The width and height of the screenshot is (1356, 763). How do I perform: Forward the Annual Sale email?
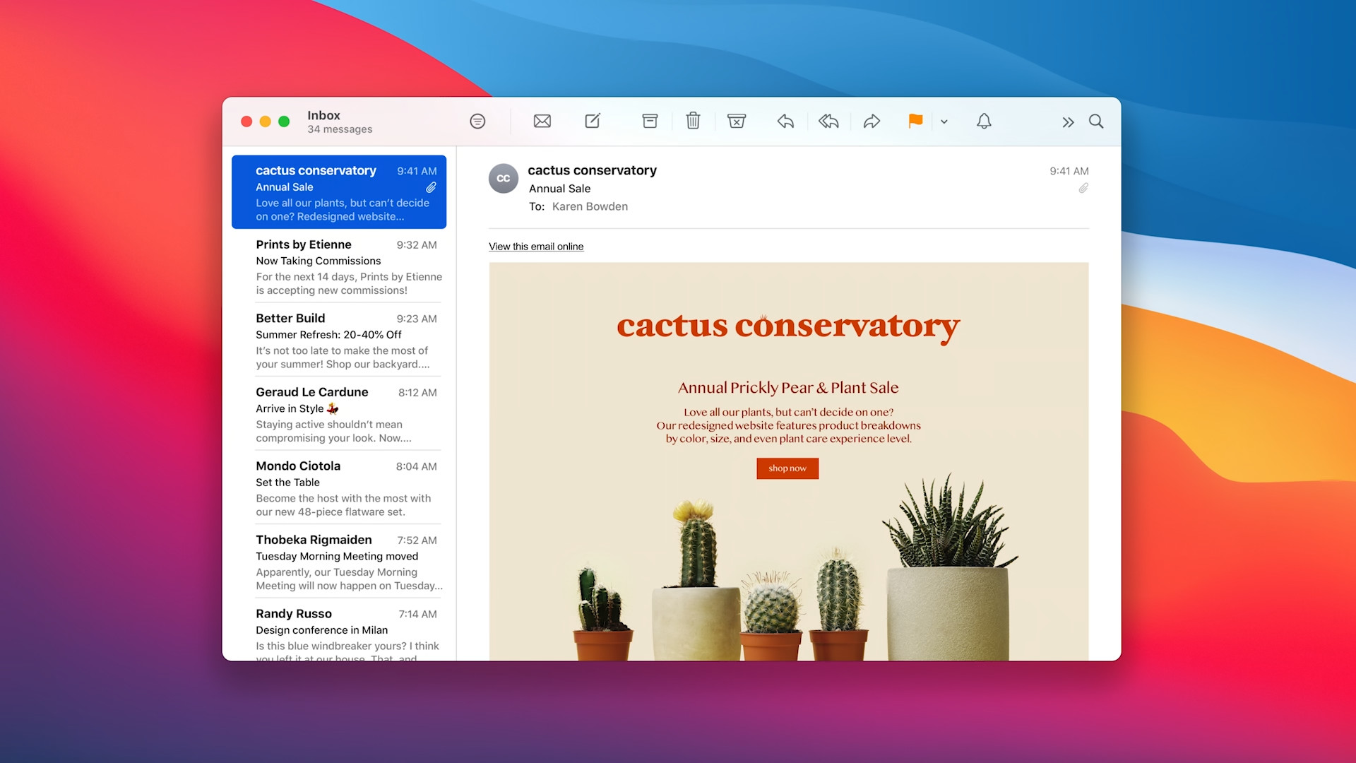pos(872,121)
